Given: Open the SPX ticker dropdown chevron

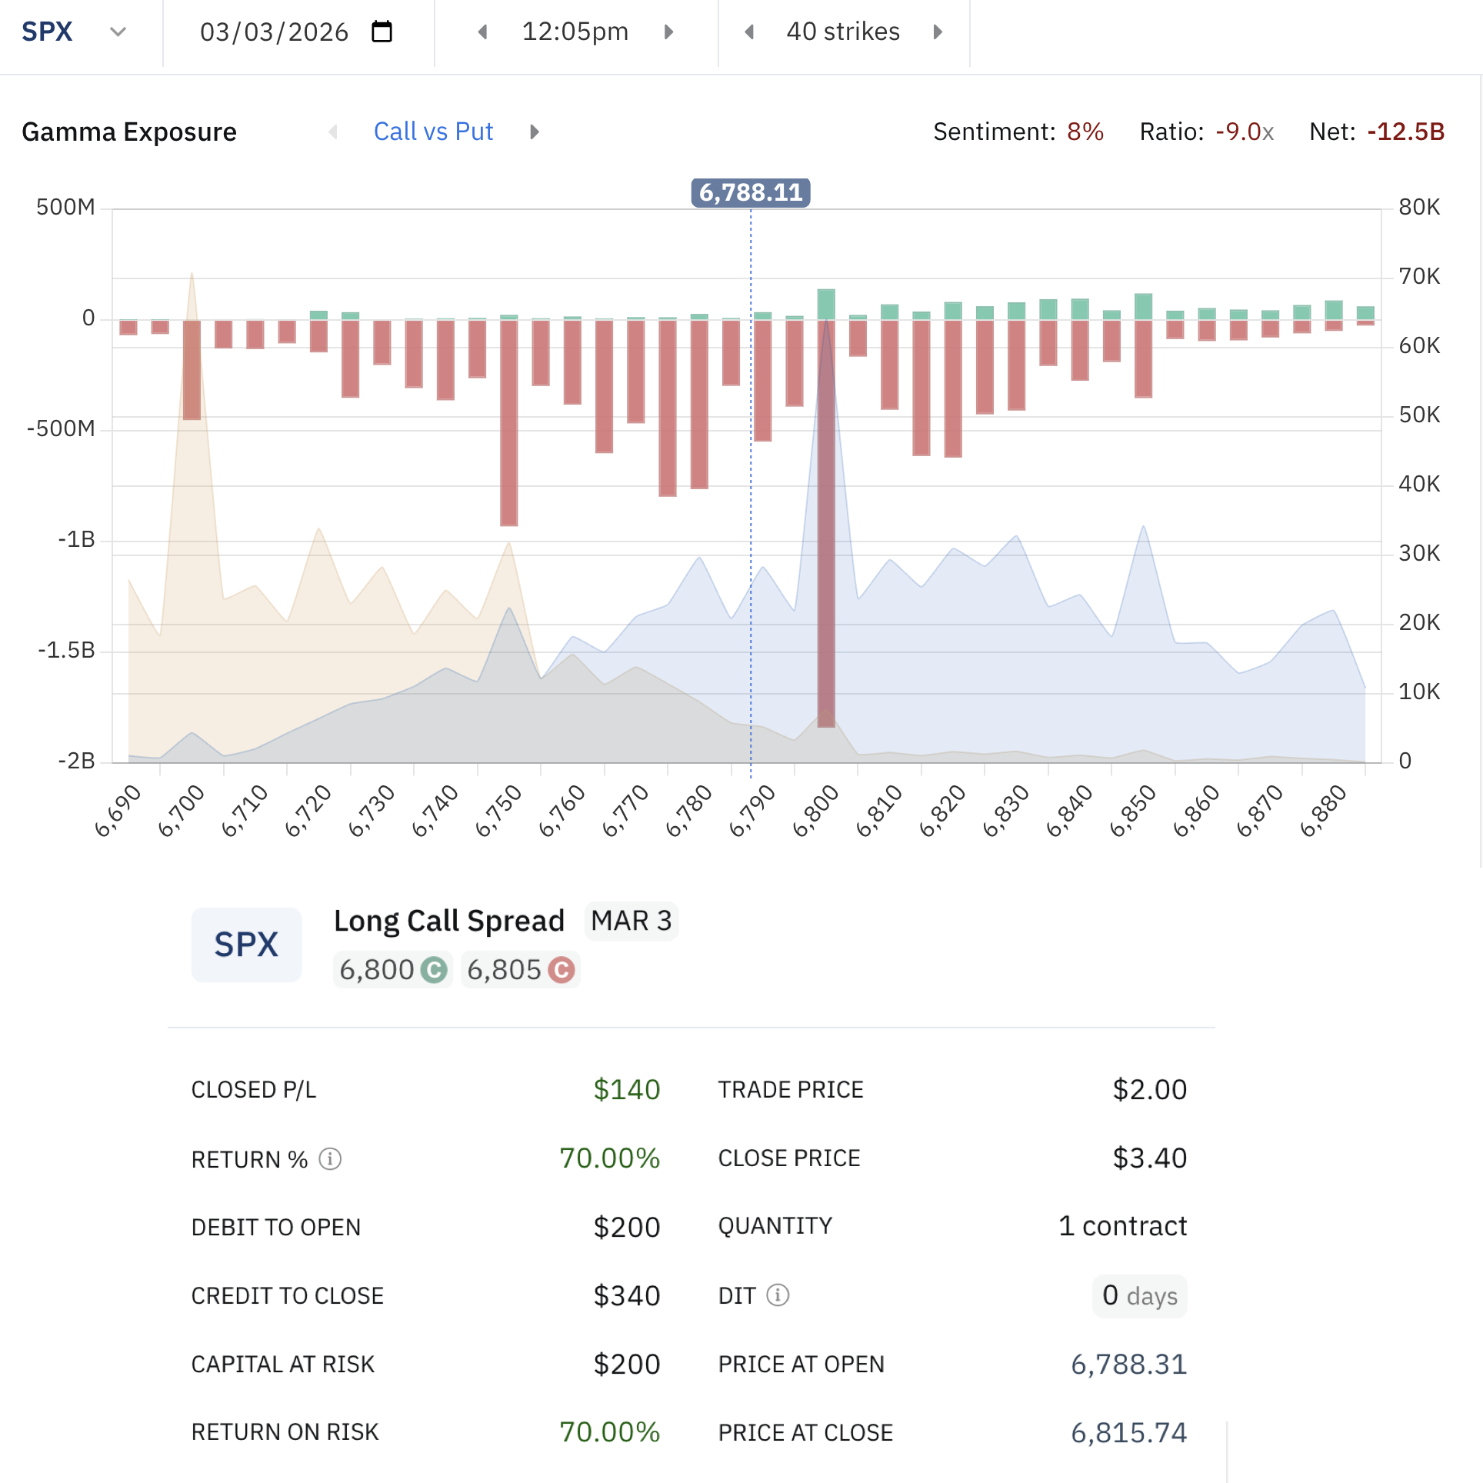Looking at the screenshot, I should click(118, 32).
